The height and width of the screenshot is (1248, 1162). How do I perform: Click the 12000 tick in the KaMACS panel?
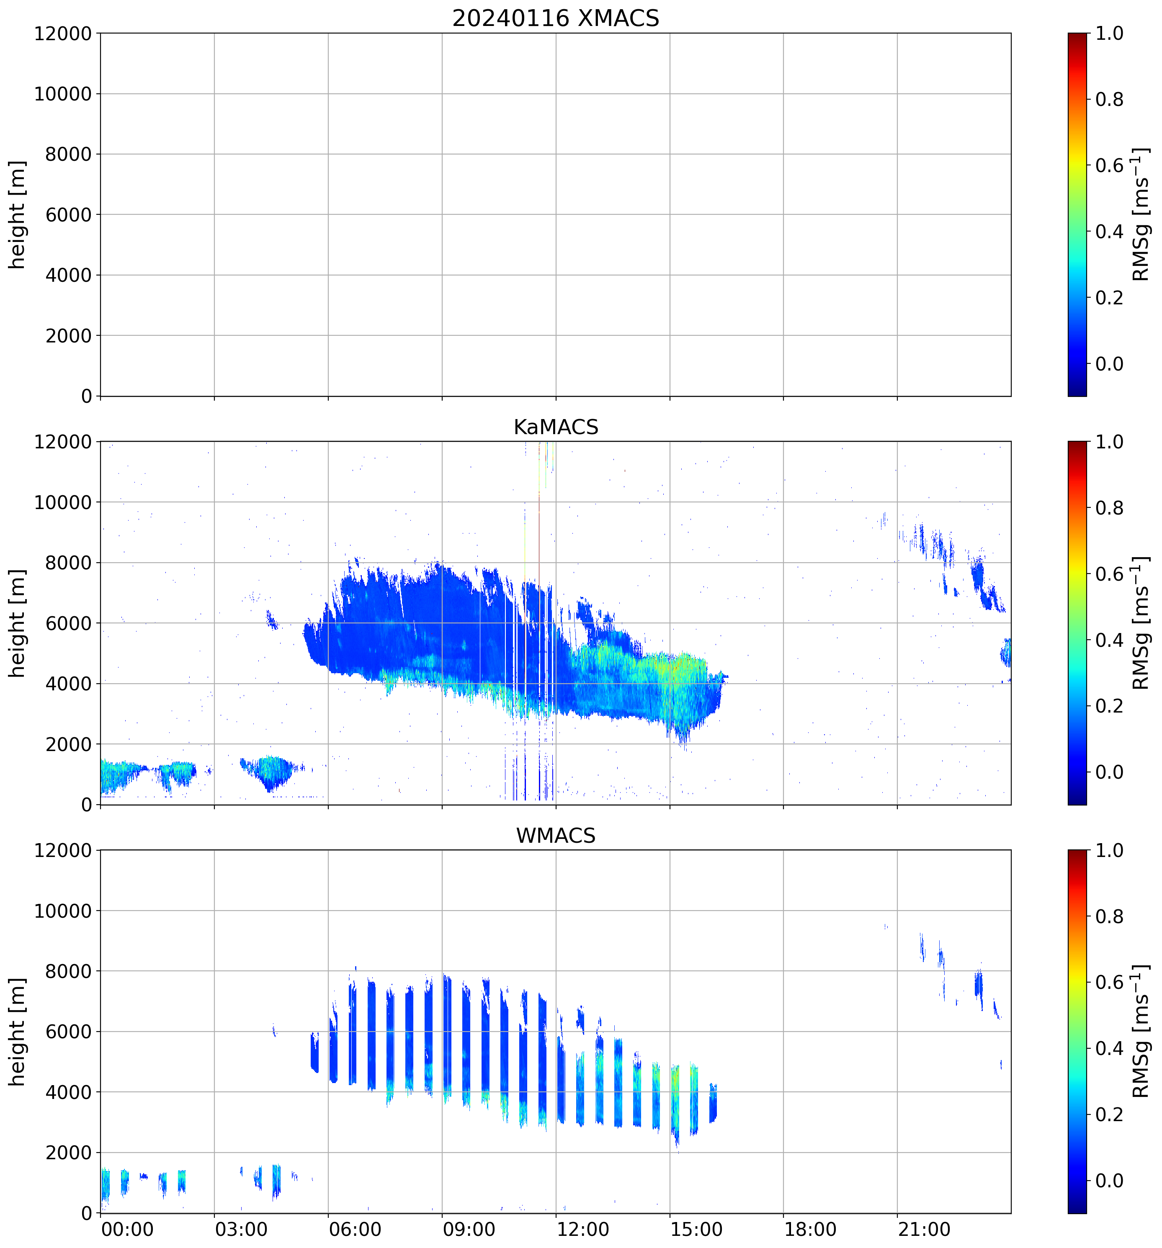pos(63,442)
